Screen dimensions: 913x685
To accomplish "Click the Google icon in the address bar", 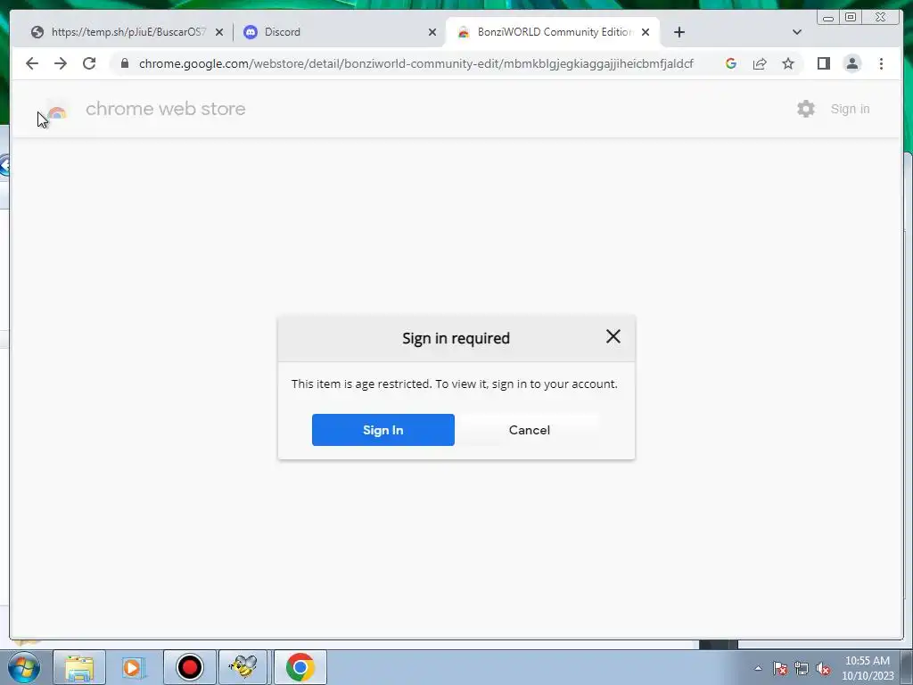I will [x=731, y=63].
